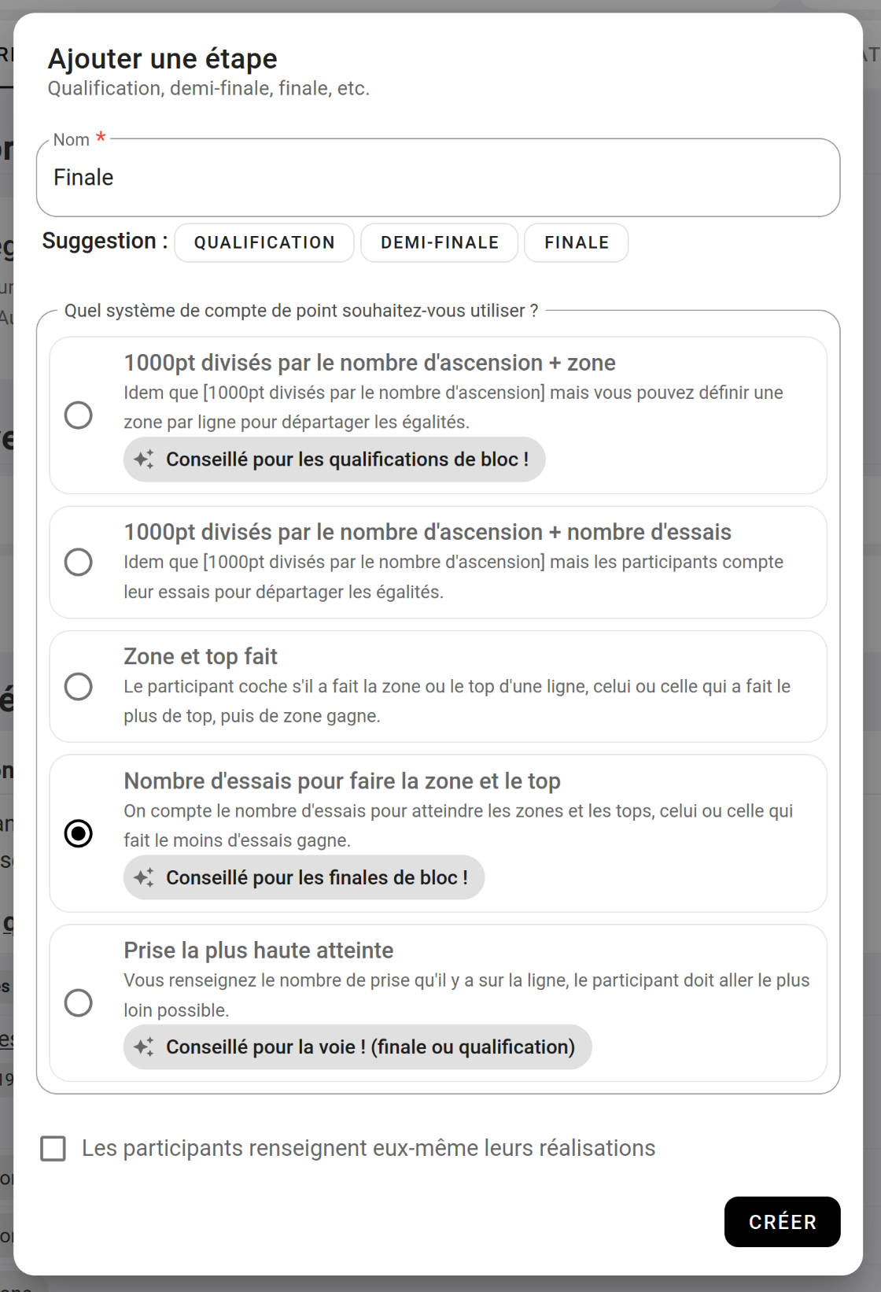Click sparkle icon on la voie chip
Image resolution: width=881 pixels, height=1292 pixels.
pos(144,1047)
